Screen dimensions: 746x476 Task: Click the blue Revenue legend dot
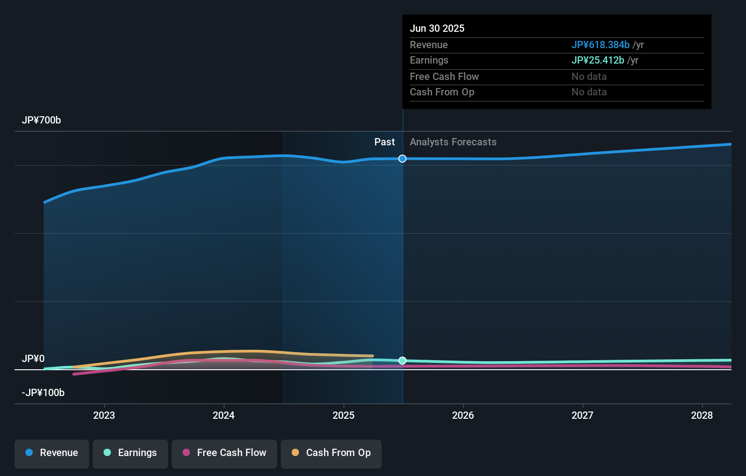tap(29, 453)
